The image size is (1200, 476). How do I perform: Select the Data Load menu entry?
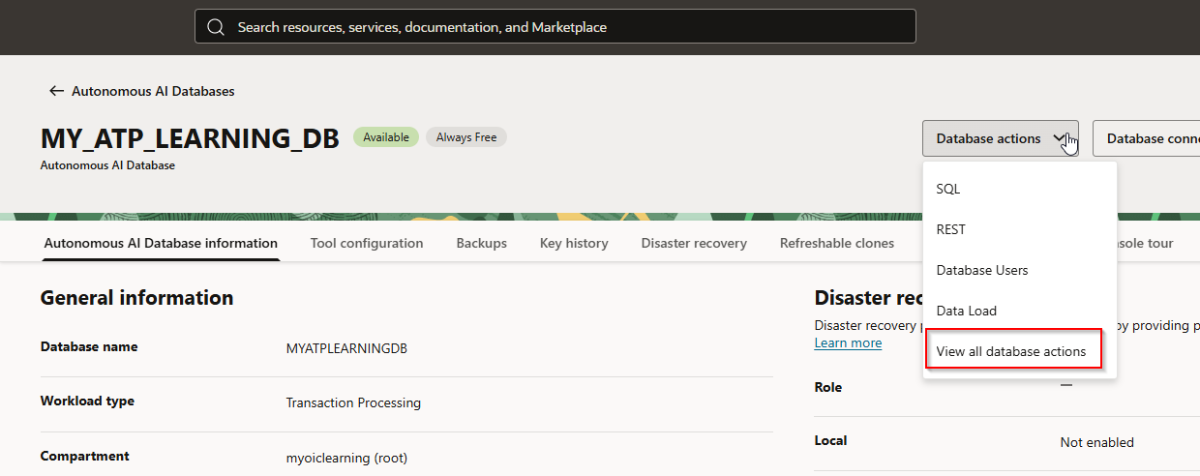(x=966, y=311)
